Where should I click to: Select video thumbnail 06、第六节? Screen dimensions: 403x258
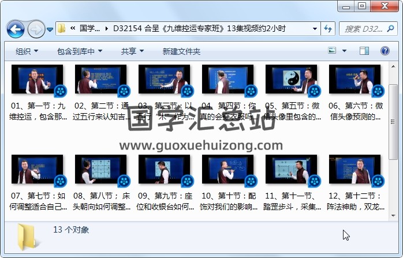click(355, 80)
